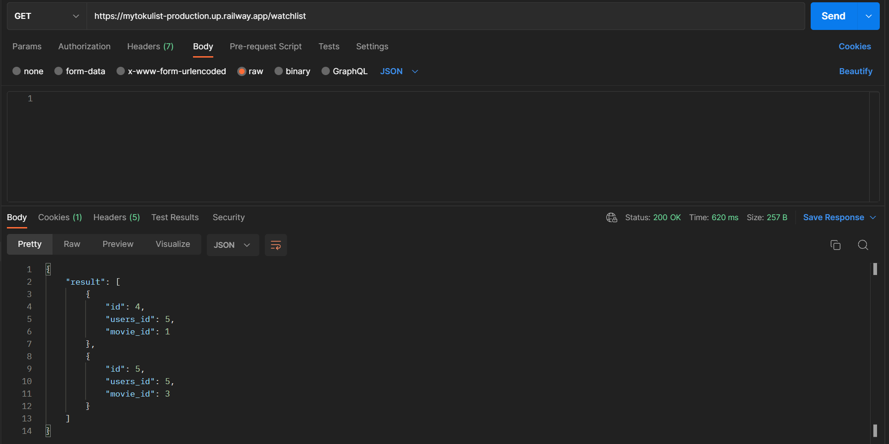Switch to the Tests tab
This screenshot has width=889, height=444.
tap(329, 47)
